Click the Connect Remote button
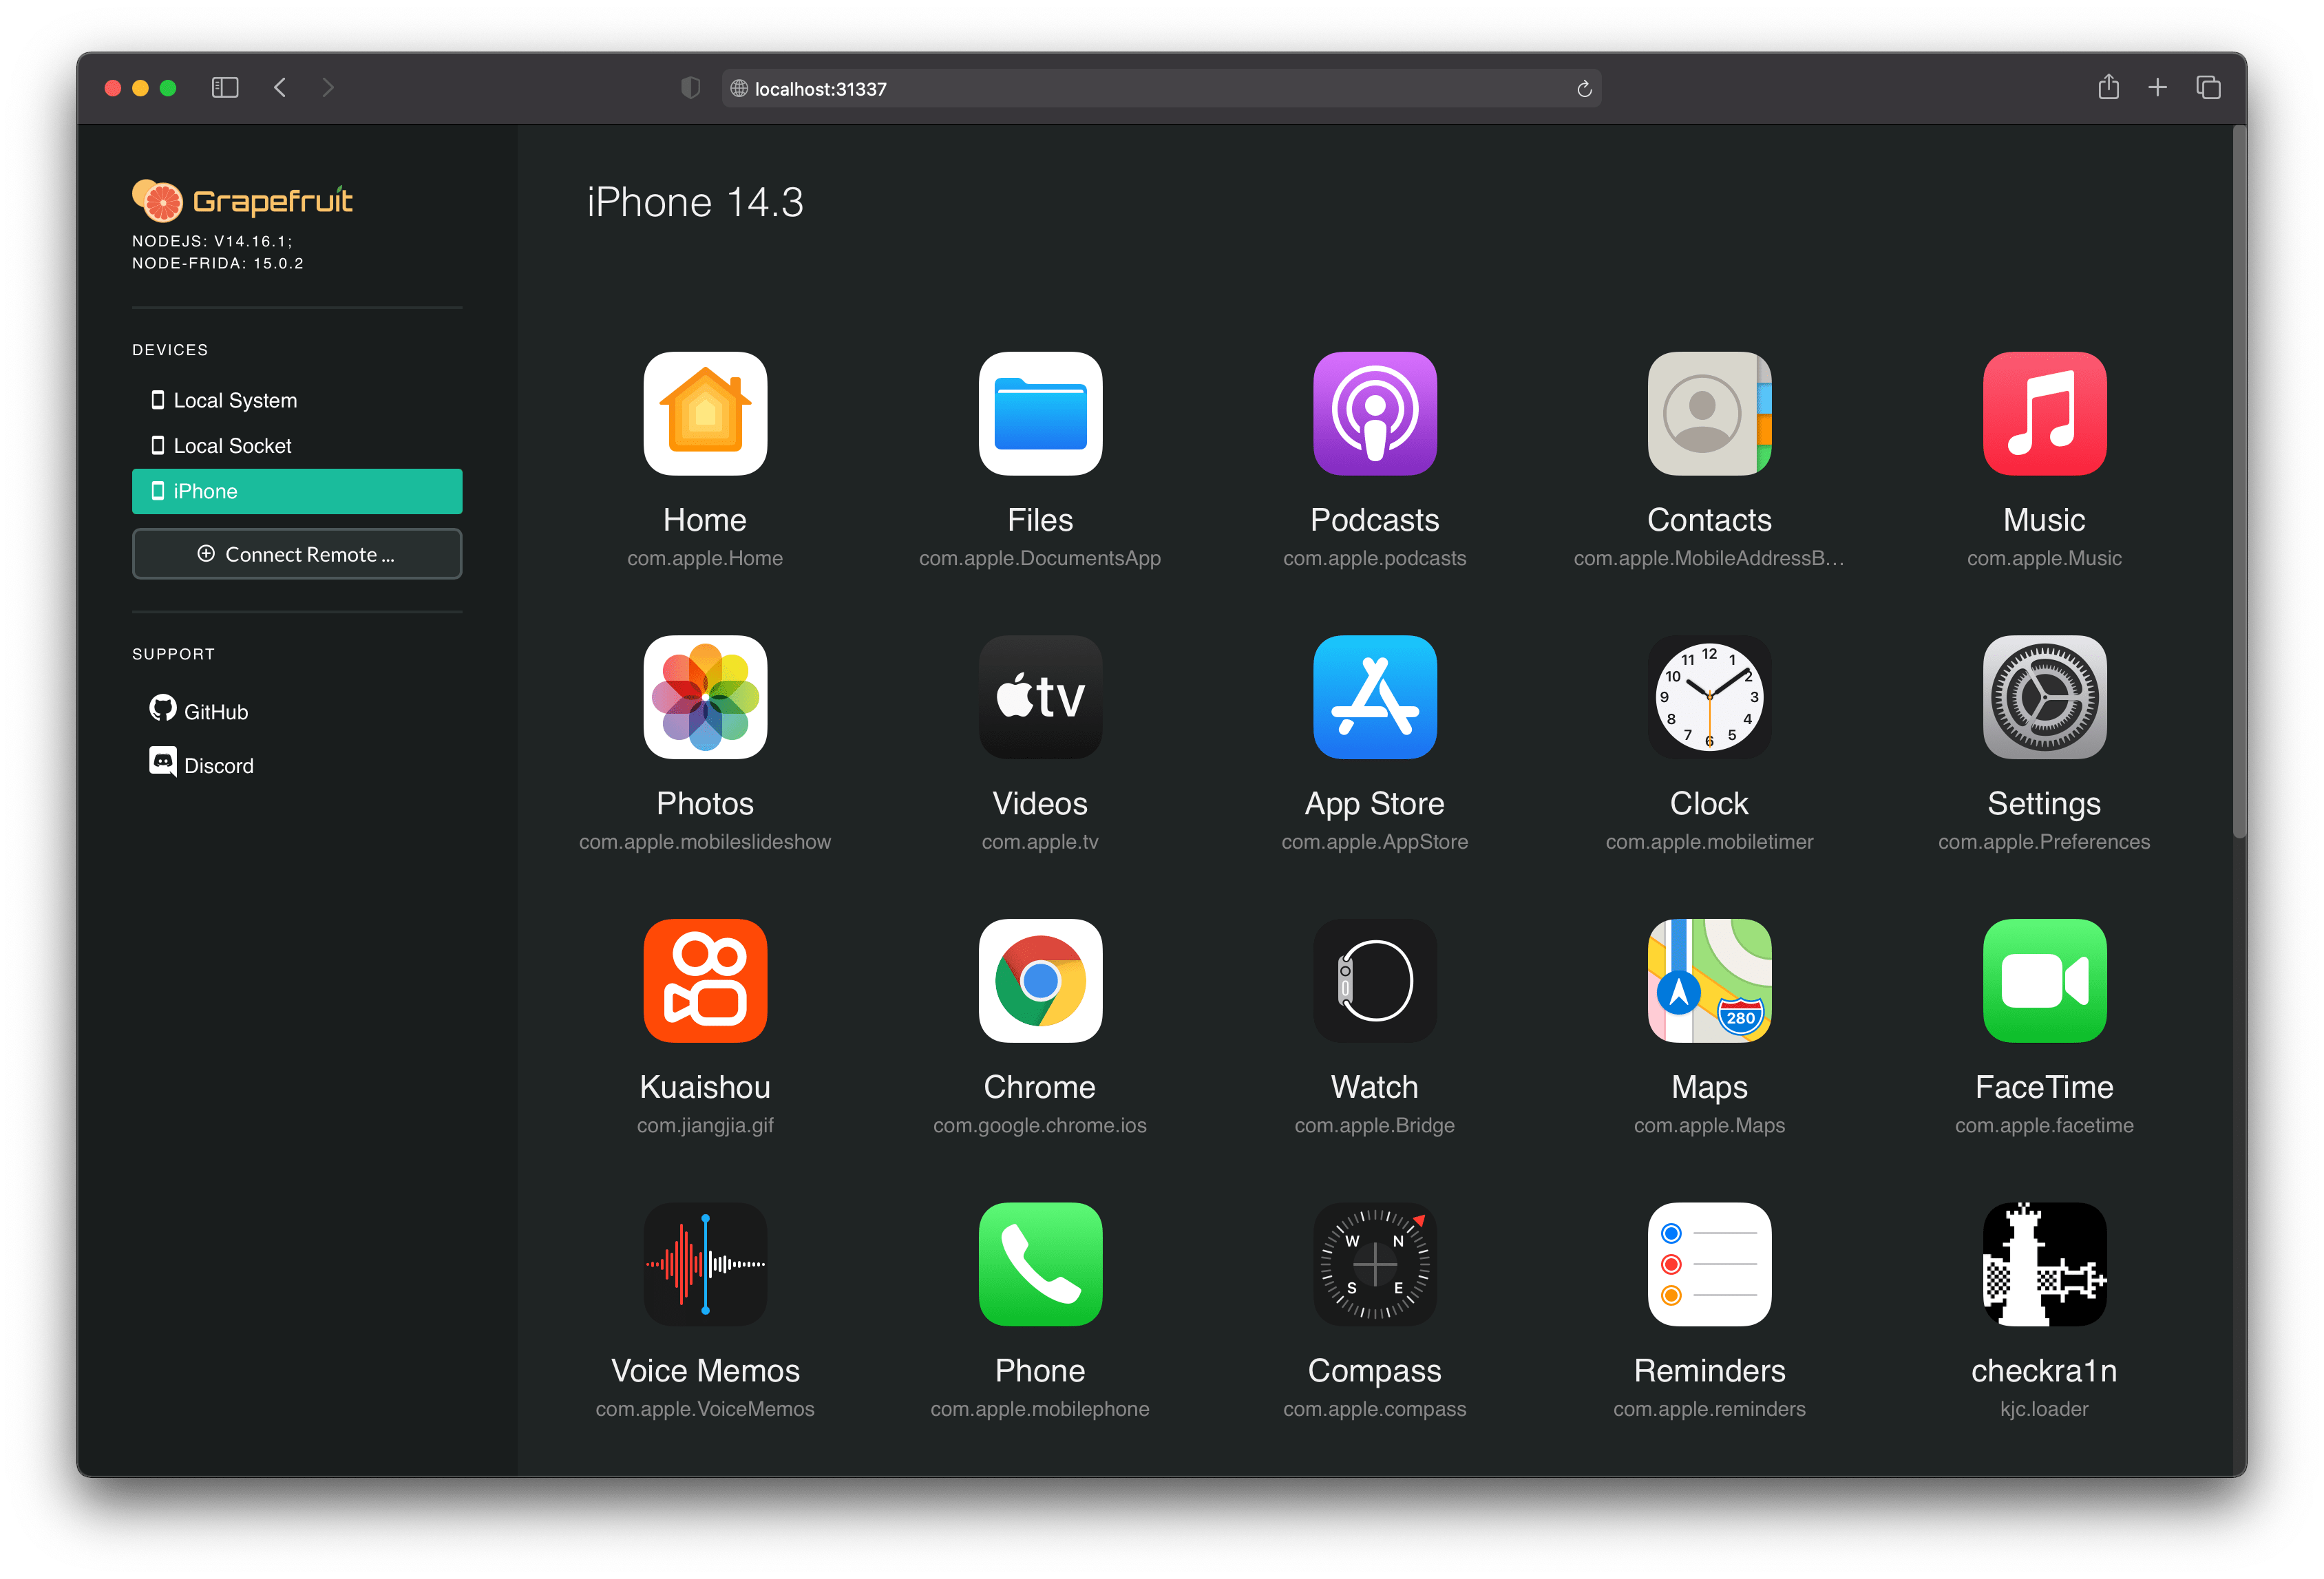Screen dimensions: 2324x1579 pyautogui.click(x=296, y=554)
